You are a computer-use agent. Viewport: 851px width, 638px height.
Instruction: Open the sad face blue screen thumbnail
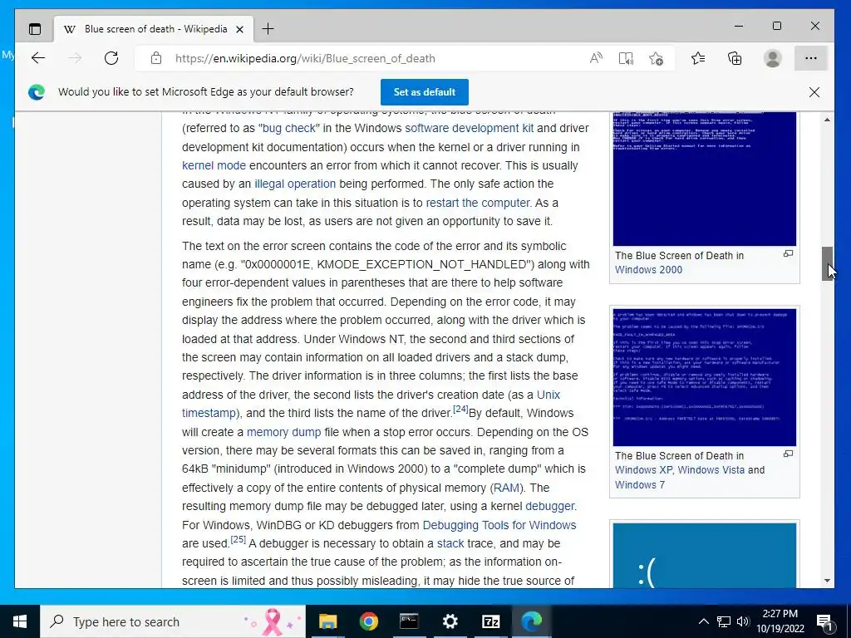point(705,556)
